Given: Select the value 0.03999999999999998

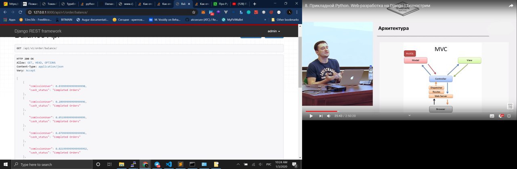Looking at the screenshot, I should (70, 86).
